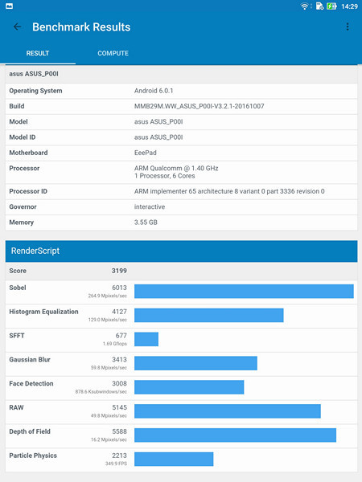The height and width of the screenshot is (482, 362).
Task: Tap the Build label
Action: (17, 106)
